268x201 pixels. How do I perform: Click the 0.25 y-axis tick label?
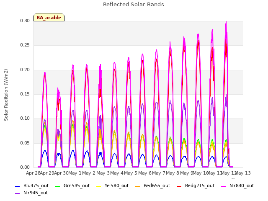(25, 45)
